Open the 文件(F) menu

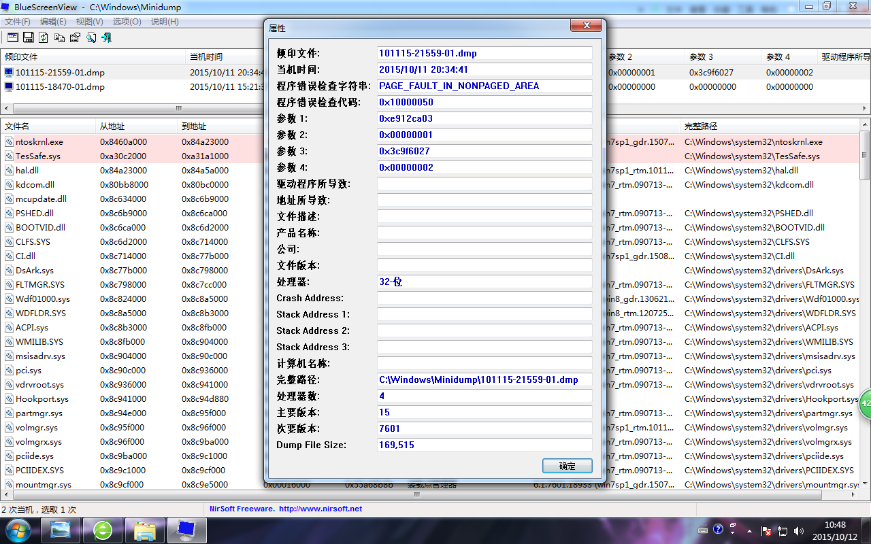[18, 22]
